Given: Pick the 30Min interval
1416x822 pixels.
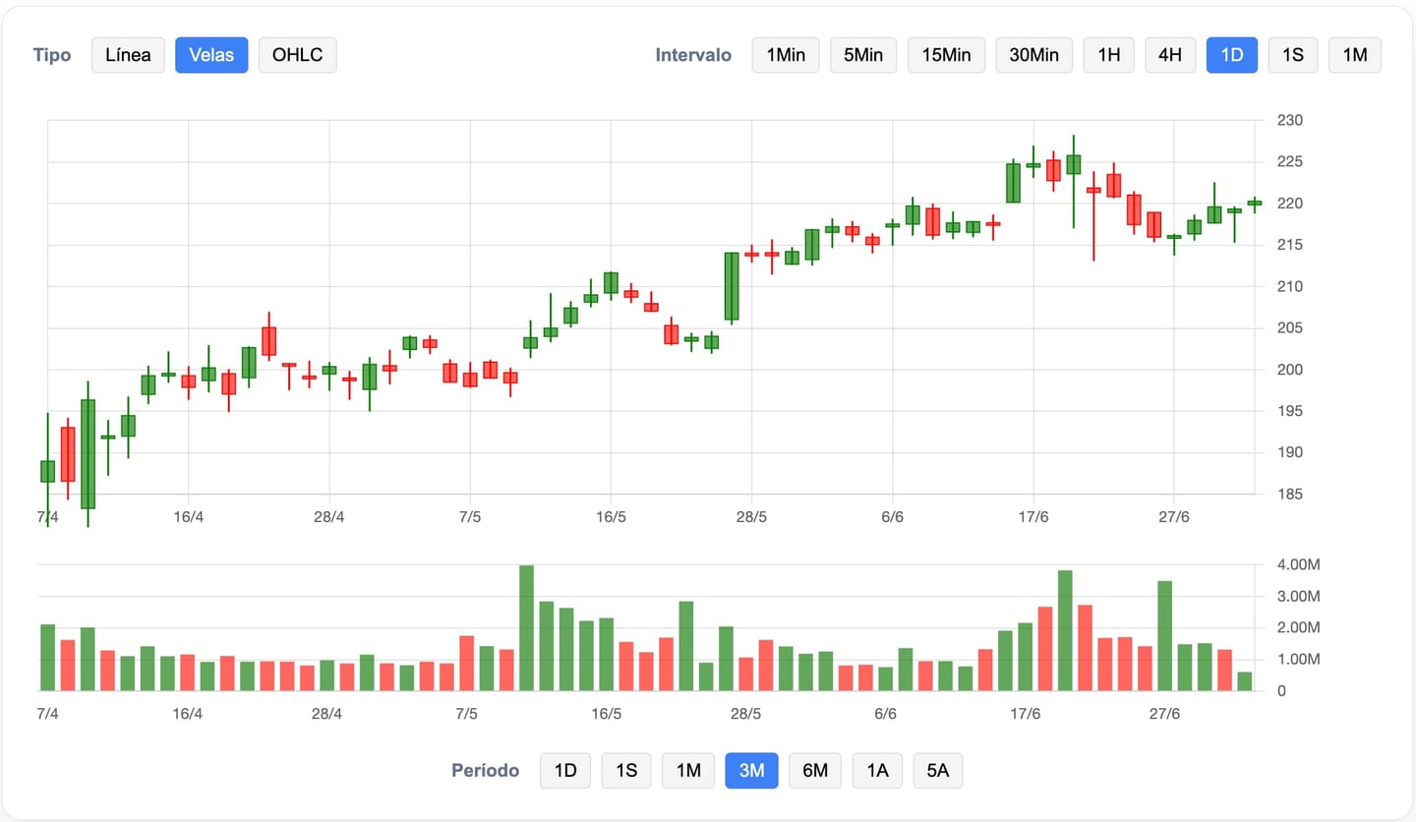Looking at the screenshot, I should [1033, 55].
